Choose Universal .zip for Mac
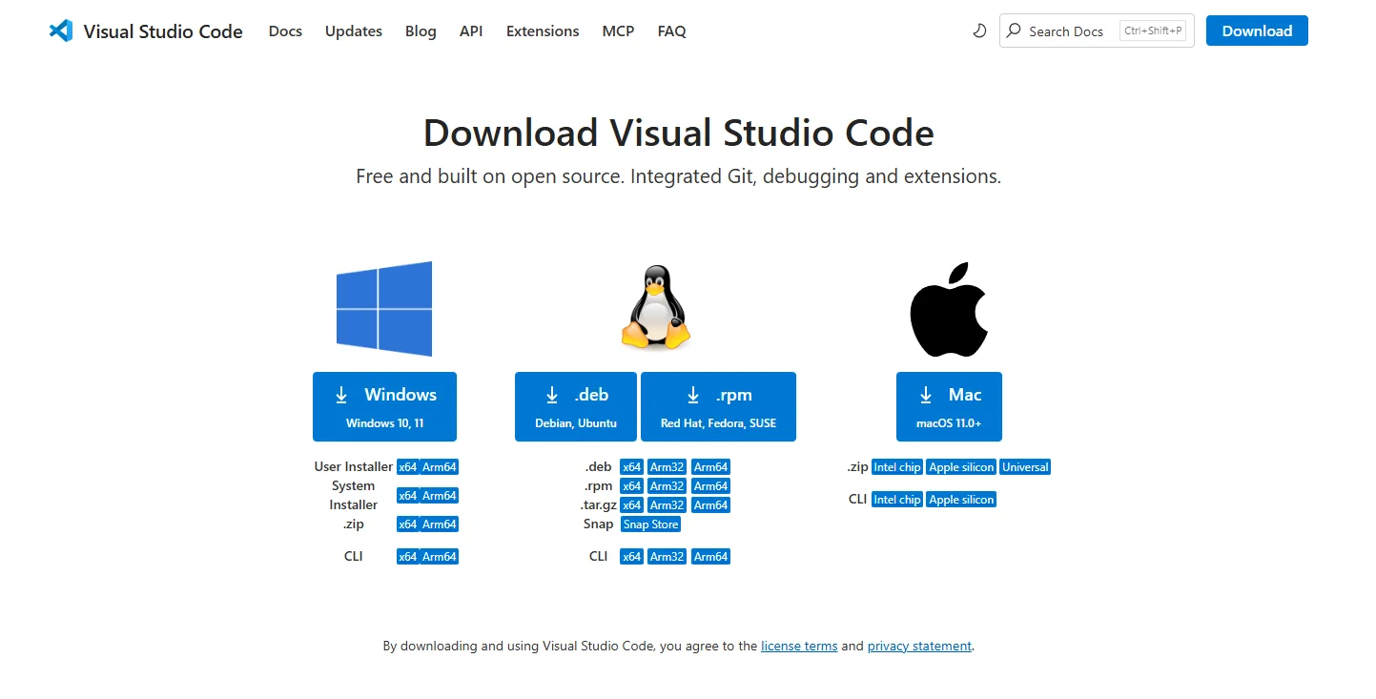 1025,467
